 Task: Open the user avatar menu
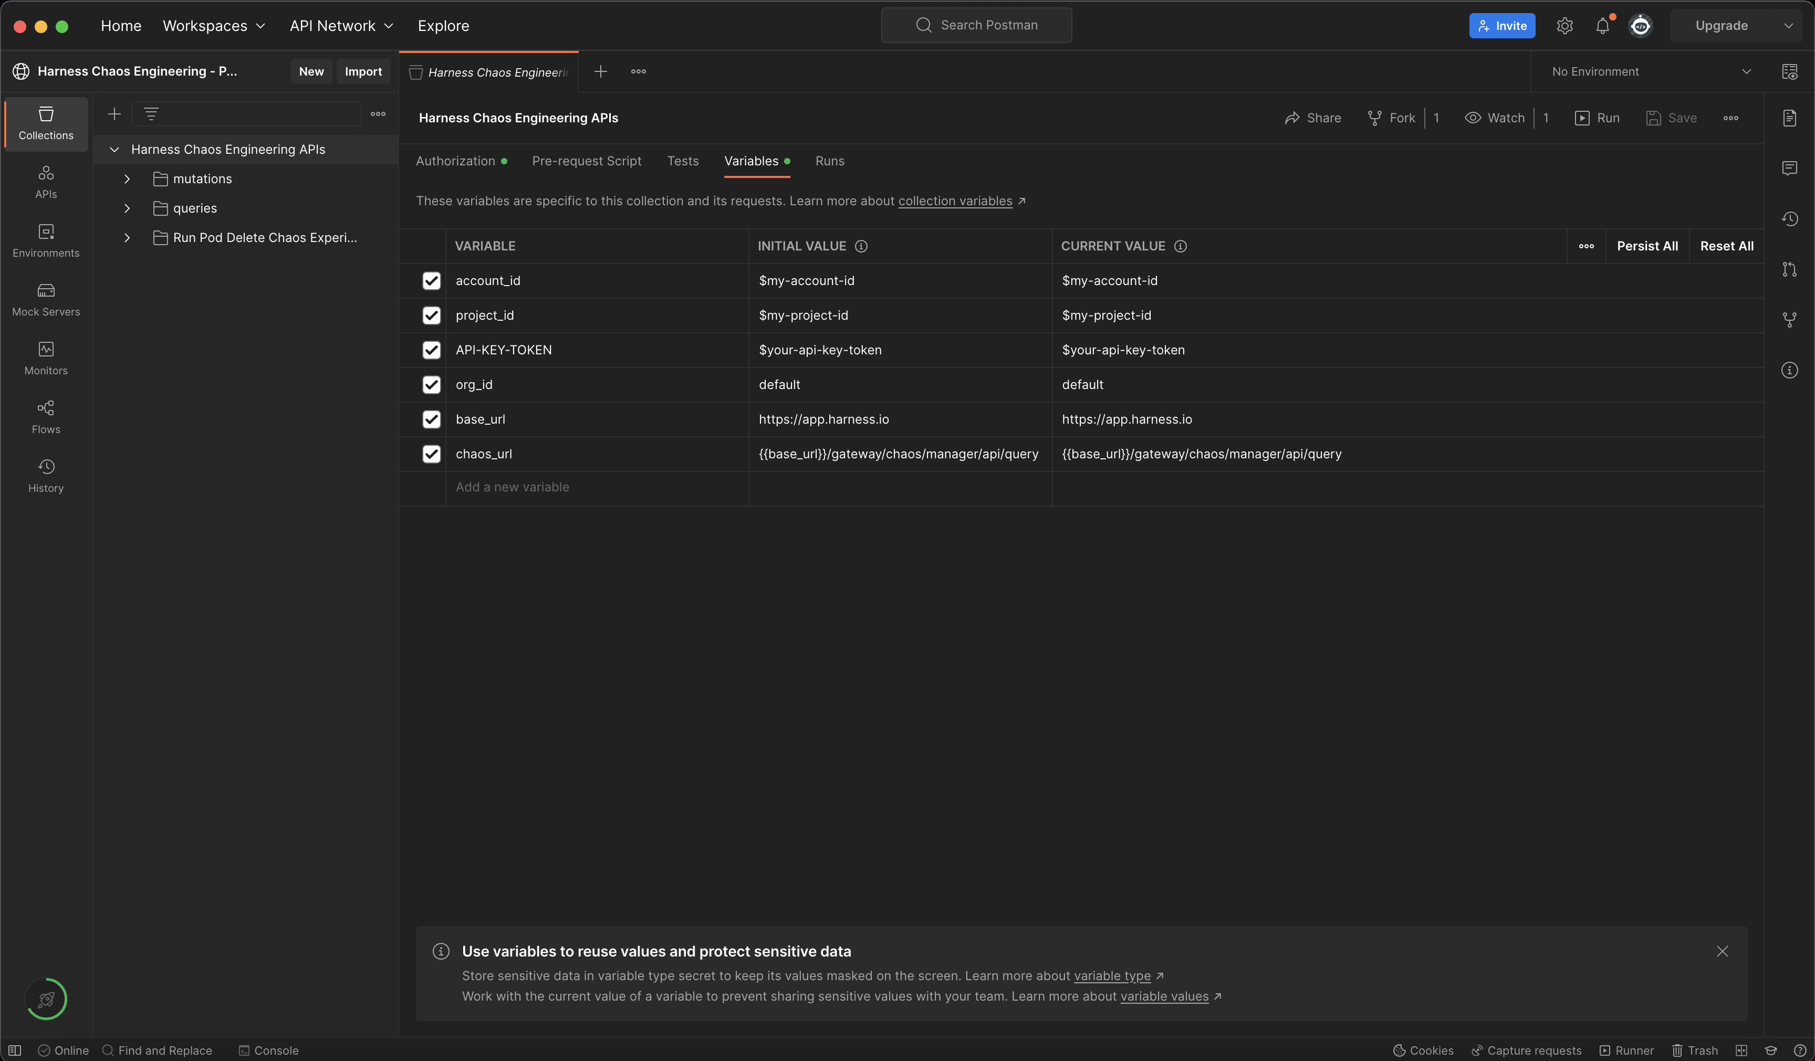[x=1641, y=26]
